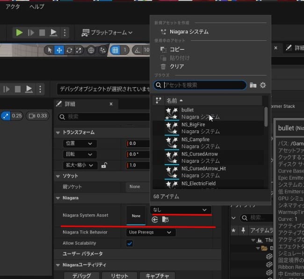Click the surface snapping icon
The height and width of the screenshot is (279, 304).
coord(102,50)
